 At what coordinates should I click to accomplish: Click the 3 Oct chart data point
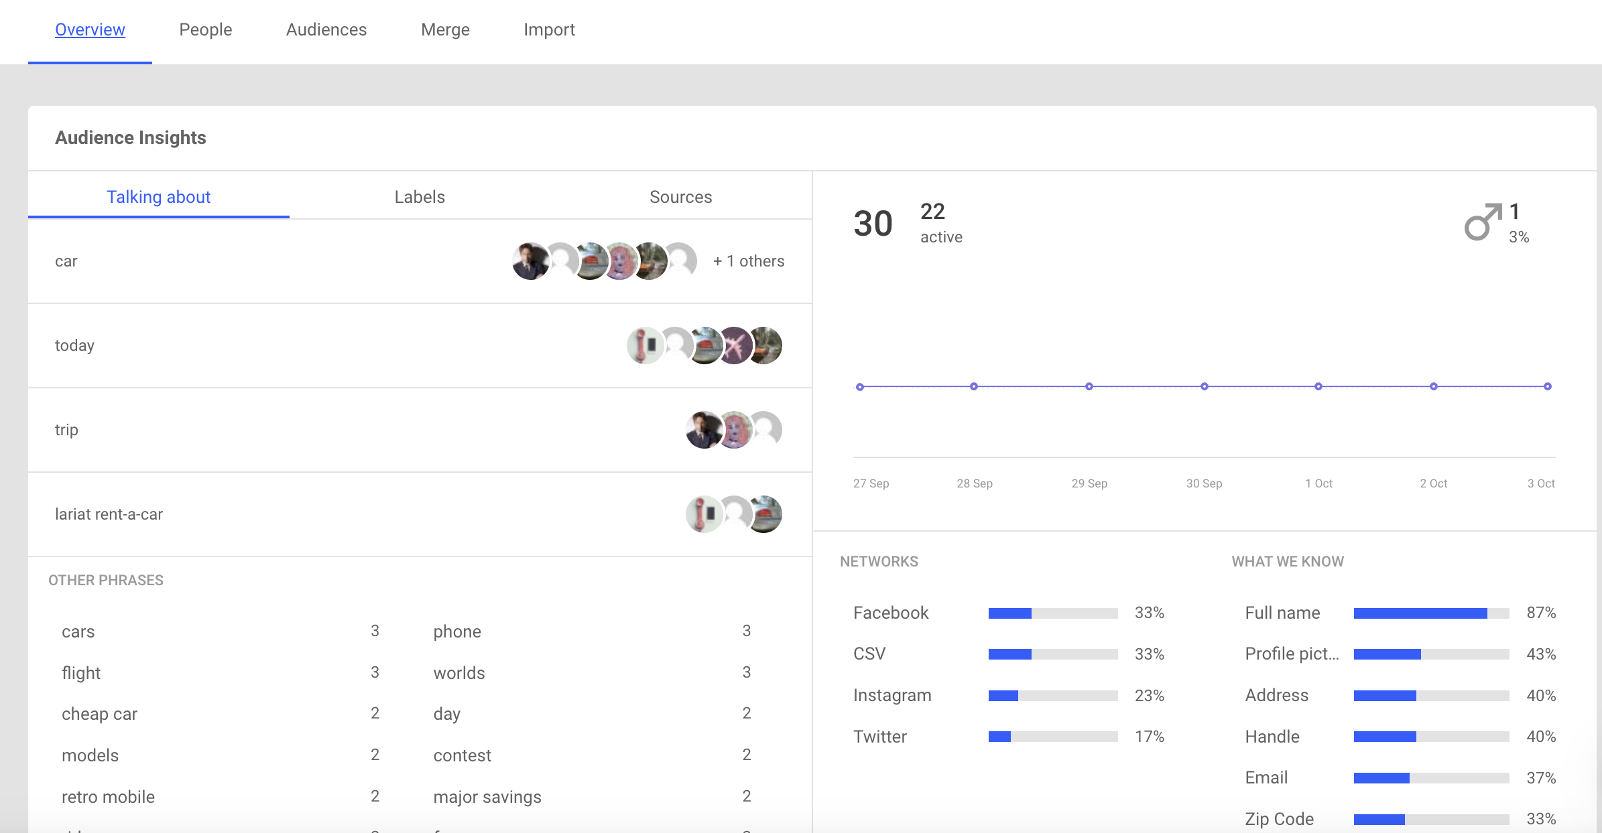click(x=1548, y=386)
